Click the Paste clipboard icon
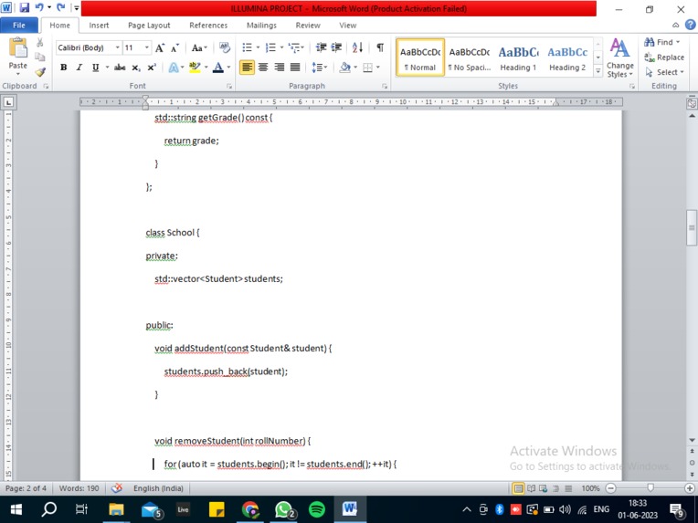Screen dimensions: 698x523 (17, 47)
